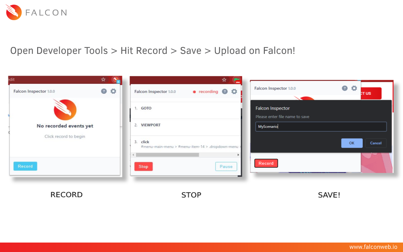Click bookmark star in RECORD panel browser bar

click(x=103, y=79)
